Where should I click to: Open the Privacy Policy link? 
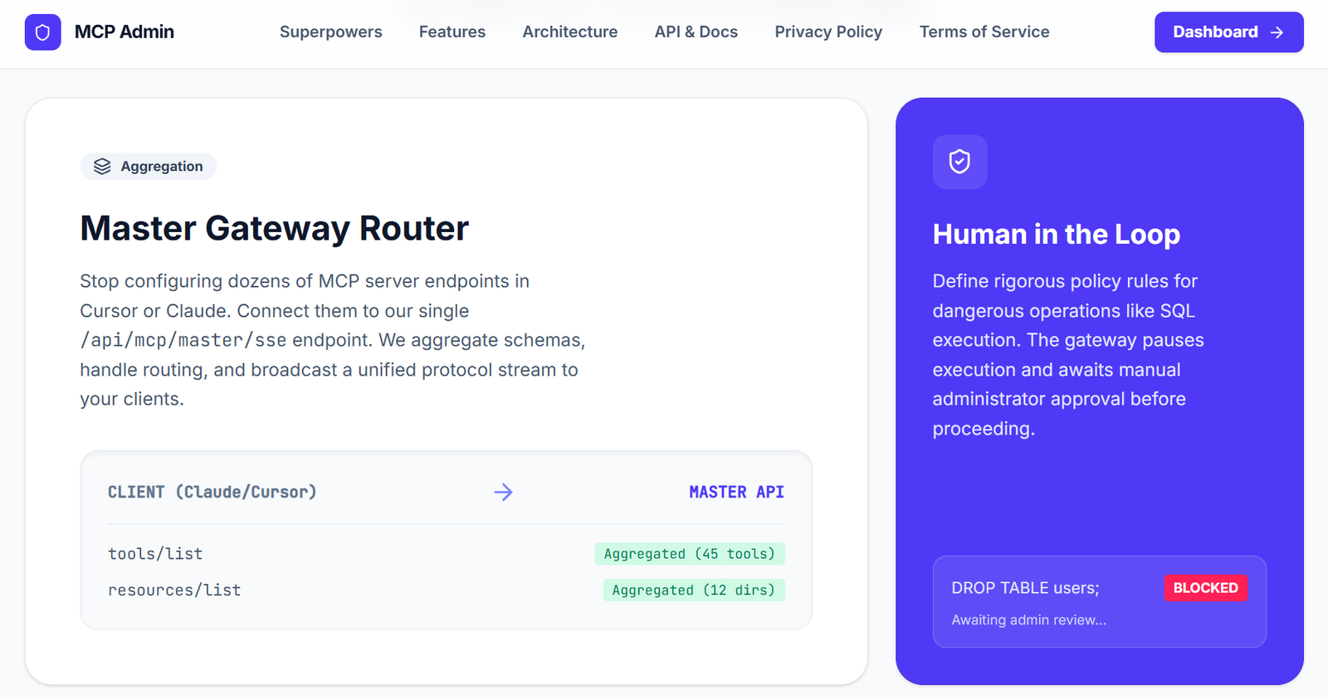(x=828, y=32)
